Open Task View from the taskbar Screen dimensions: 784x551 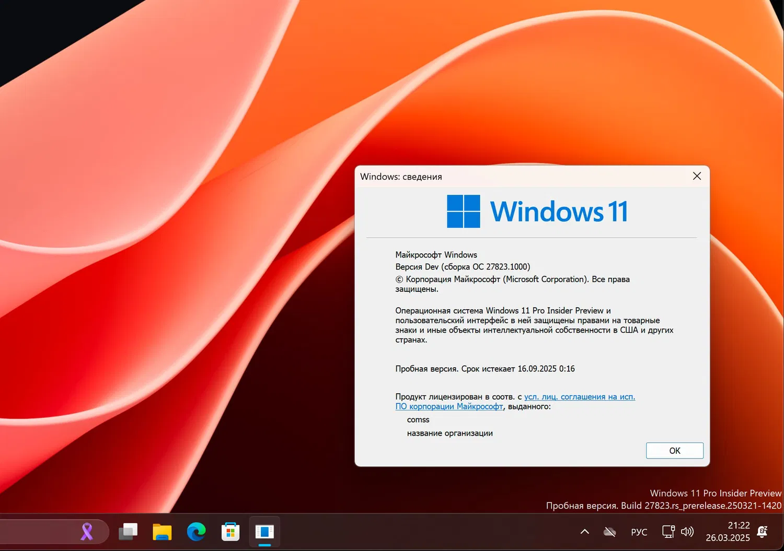[128, 531]
